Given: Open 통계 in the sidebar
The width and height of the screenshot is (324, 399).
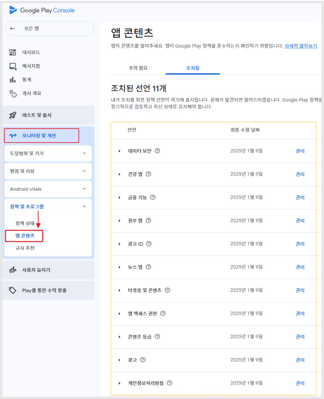Looking at the screenshot, I should click(x=27, y=80).
